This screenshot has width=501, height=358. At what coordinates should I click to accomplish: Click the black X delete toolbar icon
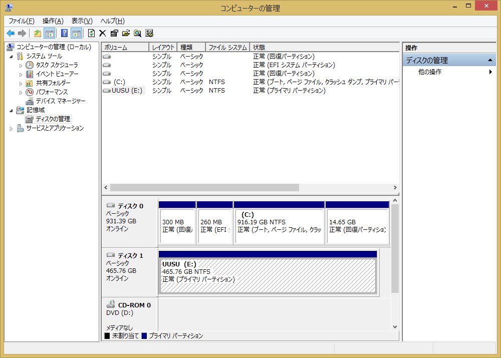point(103,33)
